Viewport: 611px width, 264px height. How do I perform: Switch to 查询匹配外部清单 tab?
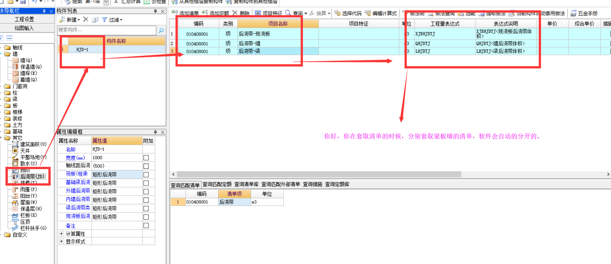click(x=281, y=184)
